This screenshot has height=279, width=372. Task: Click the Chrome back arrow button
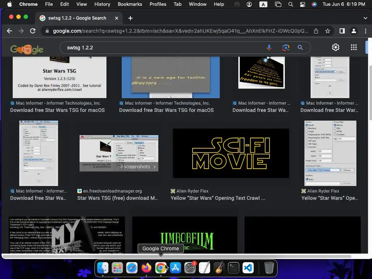point(9,31)
